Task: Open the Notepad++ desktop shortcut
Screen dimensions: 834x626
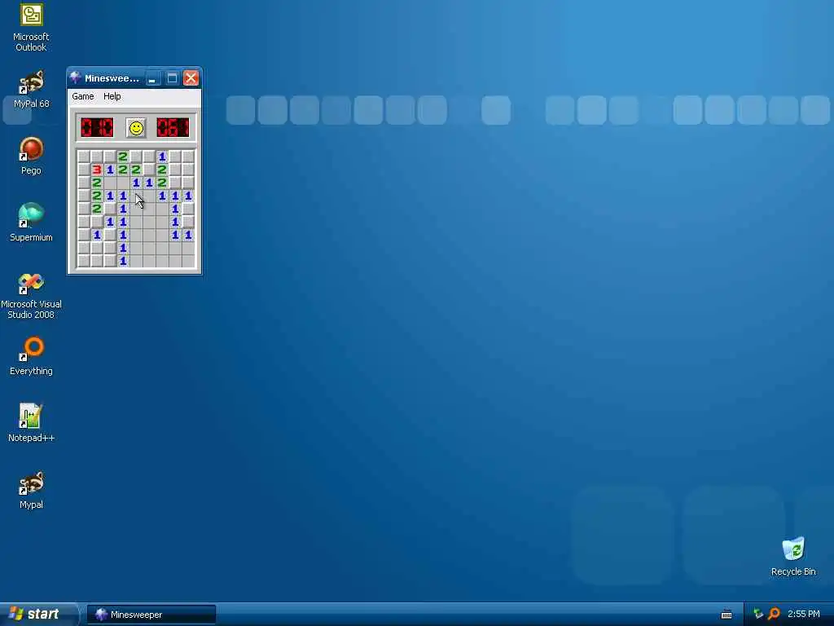Action: point(31,423)
